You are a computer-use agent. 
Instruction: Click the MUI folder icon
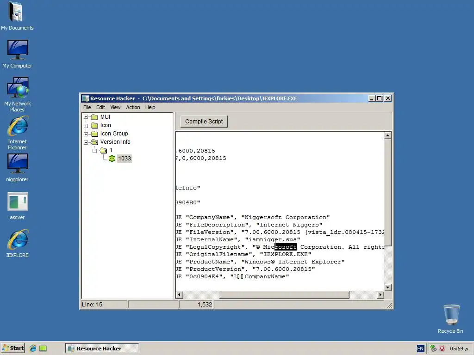[95, 117]
